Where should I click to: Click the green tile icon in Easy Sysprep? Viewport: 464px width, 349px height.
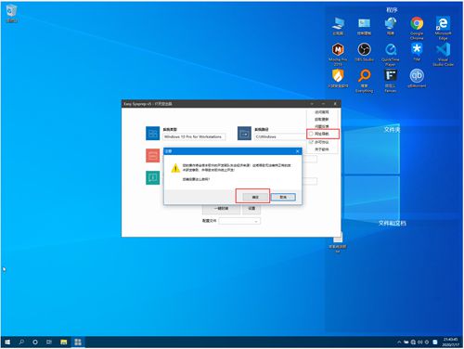coord(152,177)
